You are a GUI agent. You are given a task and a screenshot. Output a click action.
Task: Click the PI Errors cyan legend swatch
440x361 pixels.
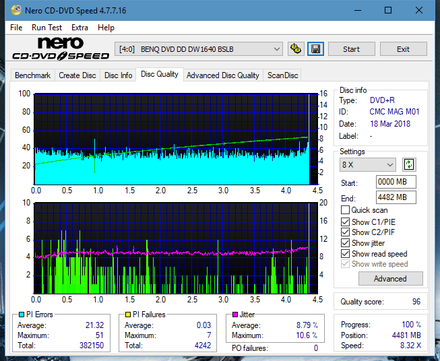[x=22, y=315]
